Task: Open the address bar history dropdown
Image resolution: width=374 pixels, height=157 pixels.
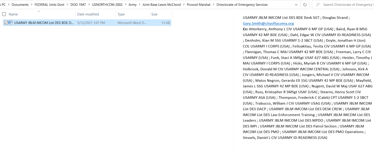Action: [295, 5]
